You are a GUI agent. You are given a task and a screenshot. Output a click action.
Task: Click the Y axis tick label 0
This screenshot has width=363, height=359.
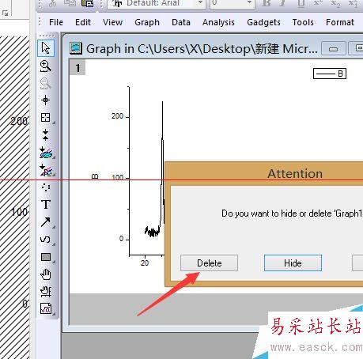point(121,239)
